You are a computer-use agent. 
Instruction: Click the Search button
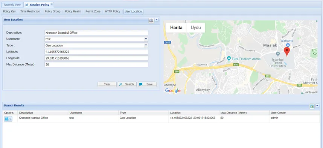127,84
